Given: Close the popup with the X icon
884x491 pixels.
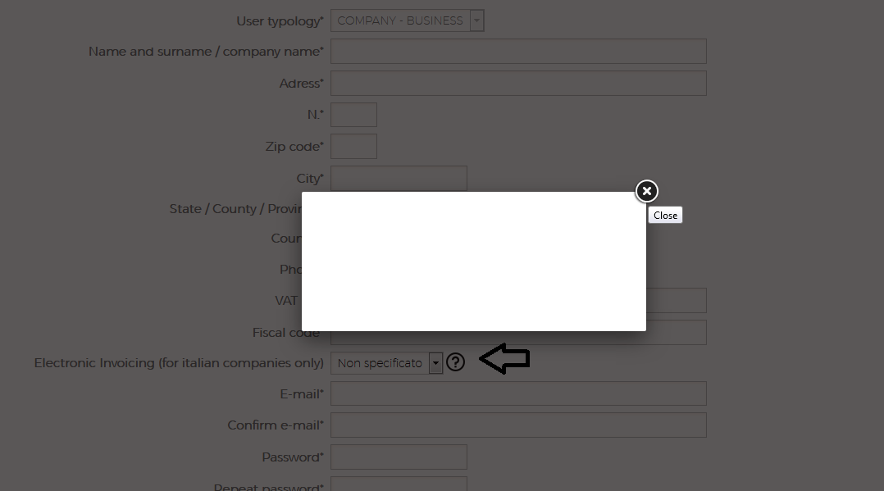Looking at the screenshot, I should 647,191.
